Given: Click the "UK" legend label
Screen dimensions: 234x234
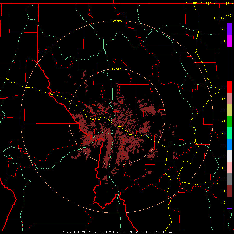Looking at the screenshot, I should pos(223,41).
